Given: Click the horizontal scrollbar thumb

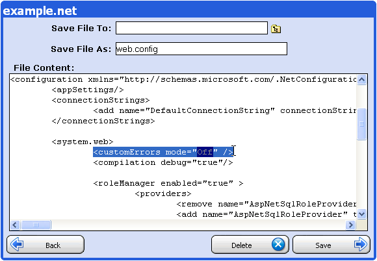Looking at the screenshot, I should pyautogui.click(x=36, y=225).
